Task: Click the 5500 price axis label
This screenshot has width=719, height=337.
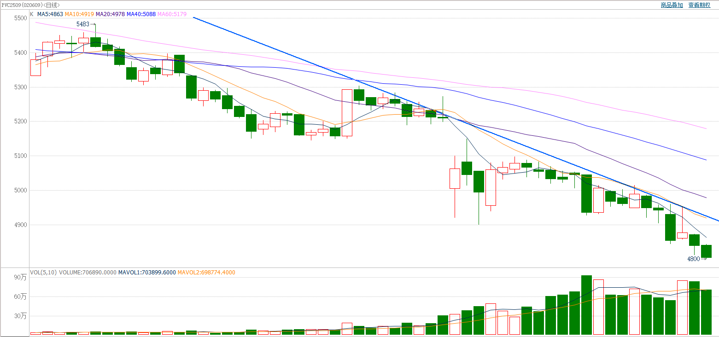Action: tap(21, 18)
